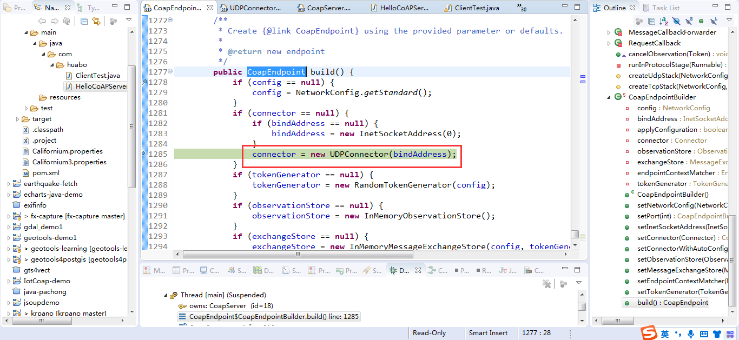The image size is (739, 340).
Task: Click Sogou keyboard icon in tray
Action: (x=704, y=334)
